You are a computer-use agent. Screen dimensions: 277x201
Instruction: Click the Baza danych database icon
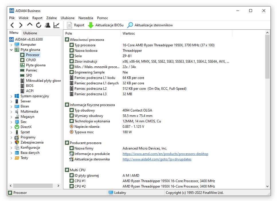pyautogui.click(x=17, y=153)
